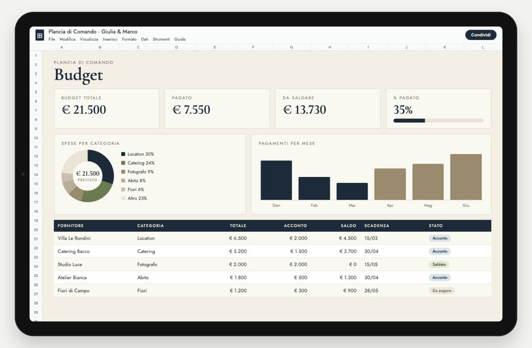This screenshot has width=532, height=348.
Task: Select row 10 header
Action: tap(36, 138)
